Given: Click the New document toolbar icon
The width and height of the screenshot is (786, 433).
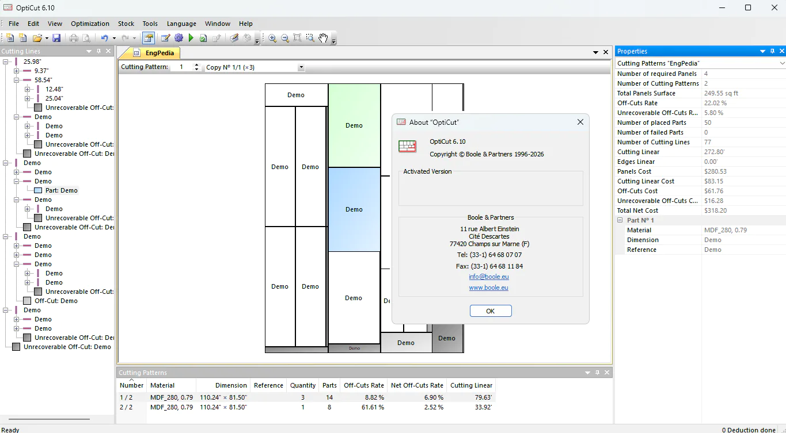Looking at the screenshot, I should tap(10, 38).
